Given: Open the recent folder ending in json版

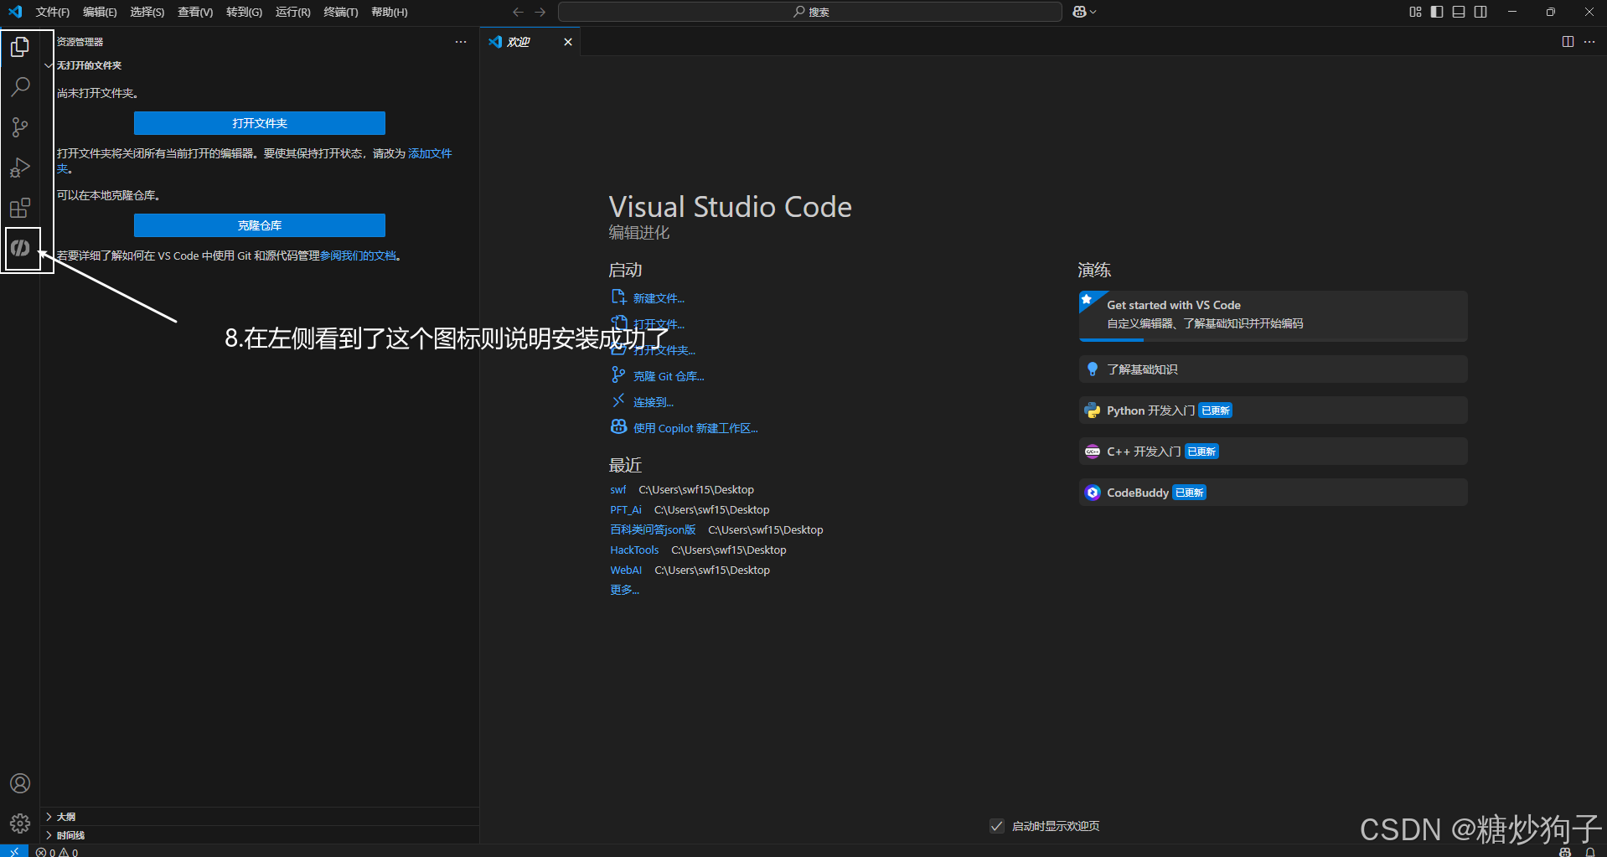Looking at the screenshot, I should (x=653, y=530).
